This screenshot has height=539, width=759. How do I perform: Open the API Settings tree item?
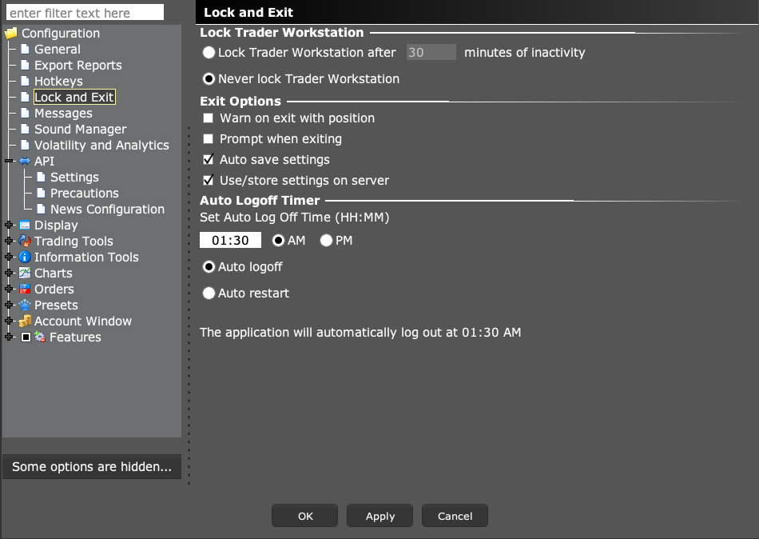[x=74, y=177]
